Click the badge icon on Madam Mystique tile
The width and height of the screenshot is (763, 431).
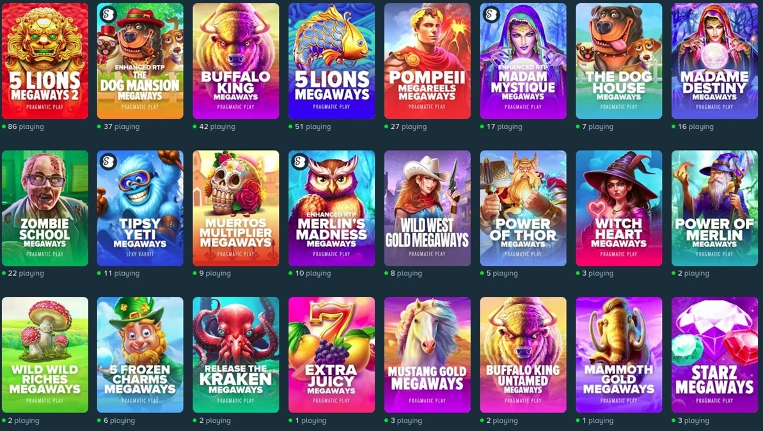point(491,15)
